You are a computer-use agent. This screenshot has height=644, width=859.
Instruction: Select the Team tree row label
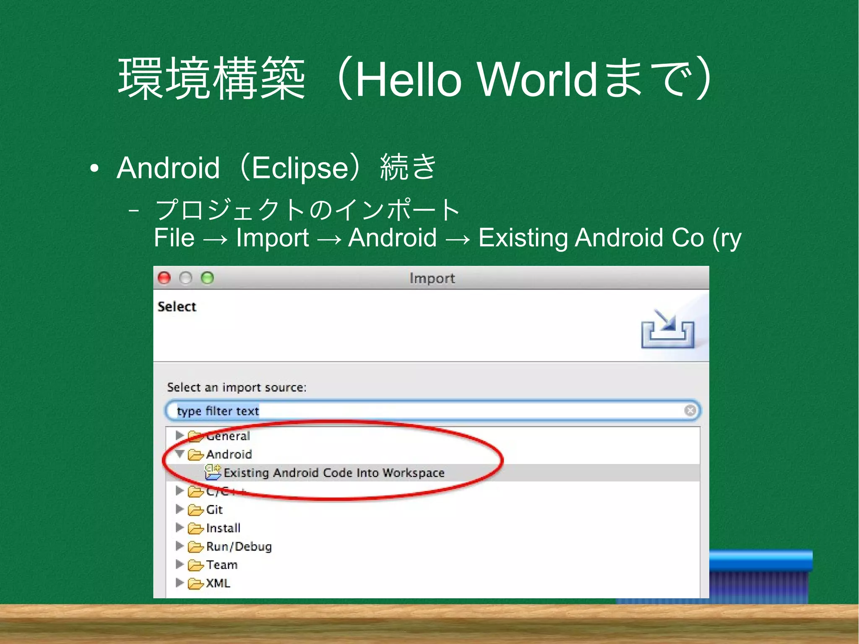222,565
